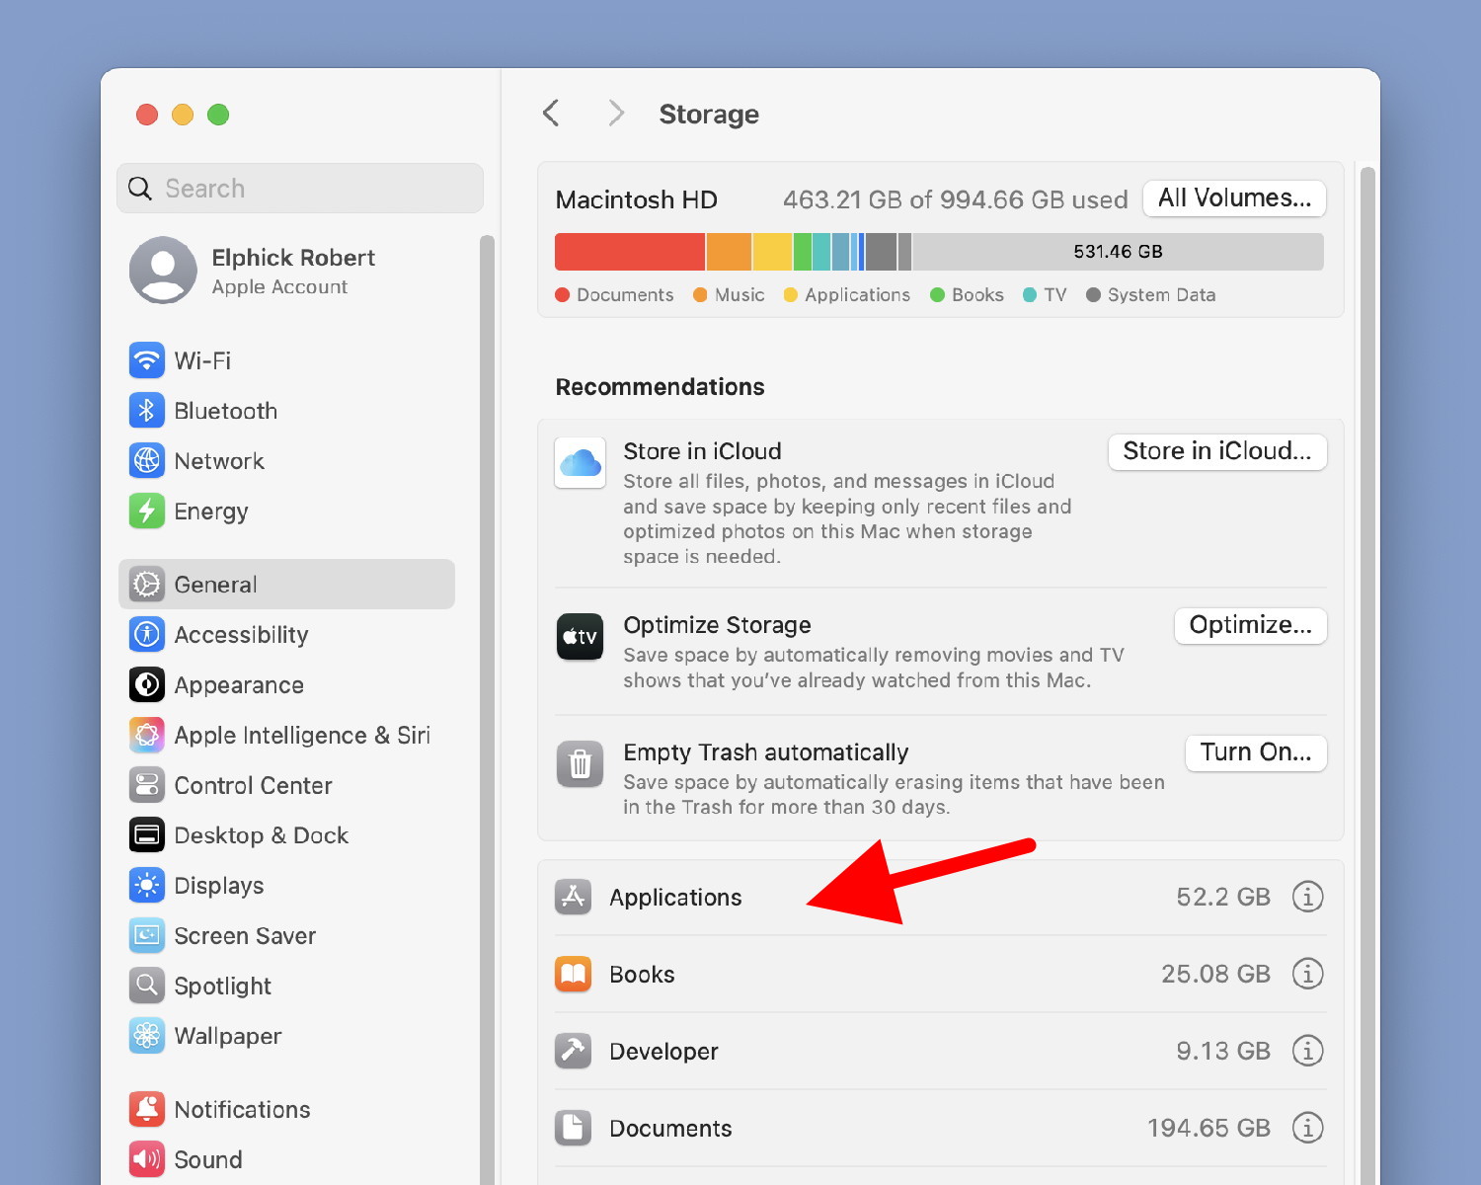Go forward with the right chevron
Viewport: 1481px width, 1185px height.
pyautogui.click(x=616, y=114)
